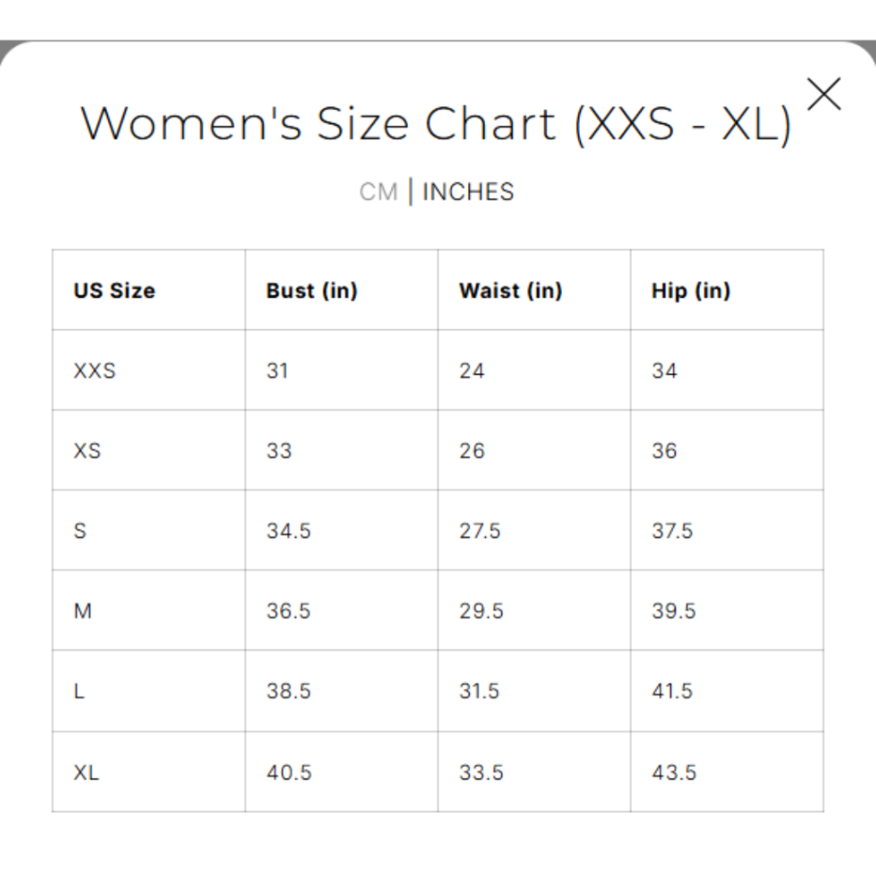The image size is (876, 876).
Task: Click the Hip (in) column header
Action: 690,291
